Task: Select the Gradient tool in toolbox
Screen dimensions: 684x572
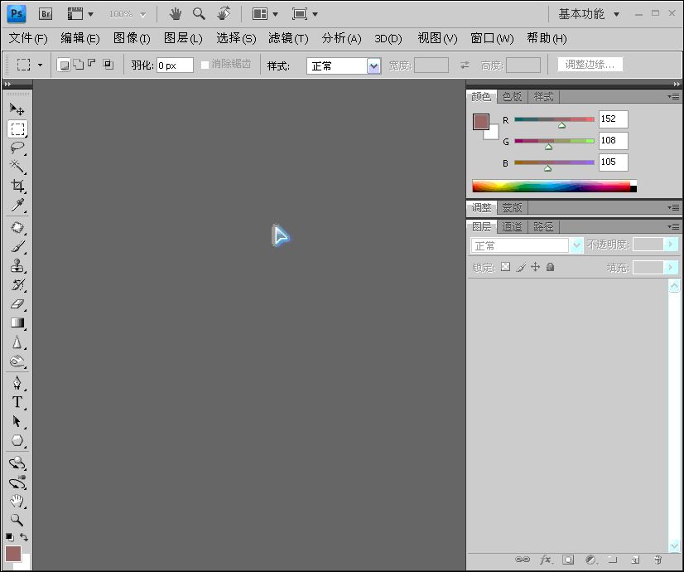Action: coord(17,323)
